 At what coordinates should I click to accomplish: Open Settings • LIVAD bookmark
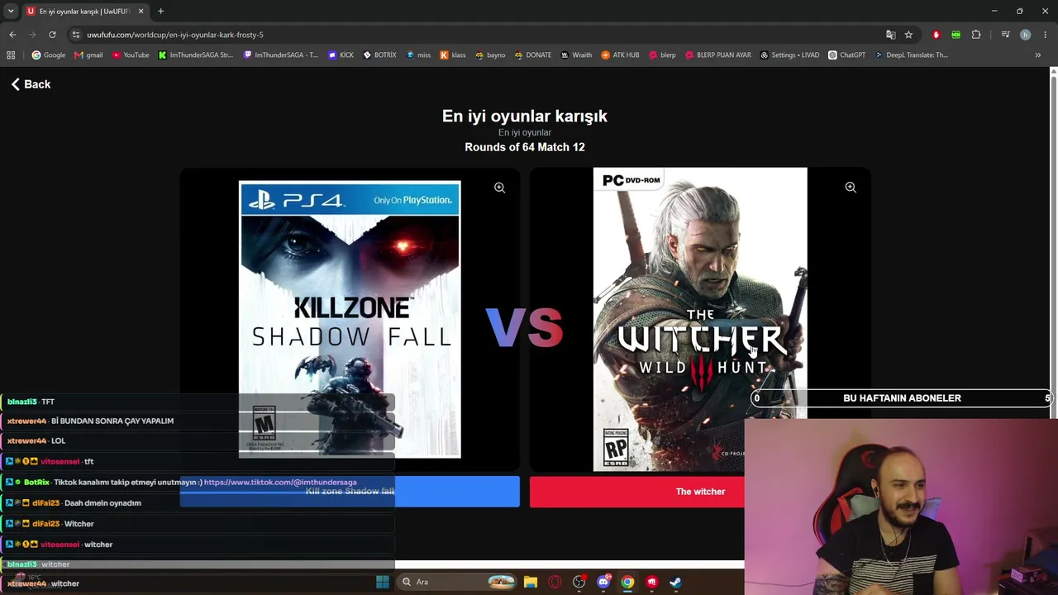tap(789, 55)
